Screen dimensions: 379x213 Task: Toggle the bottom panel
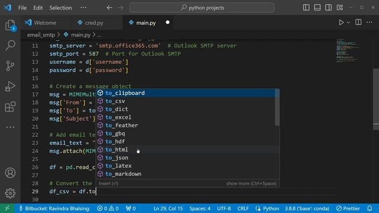[x=317, y=8]
